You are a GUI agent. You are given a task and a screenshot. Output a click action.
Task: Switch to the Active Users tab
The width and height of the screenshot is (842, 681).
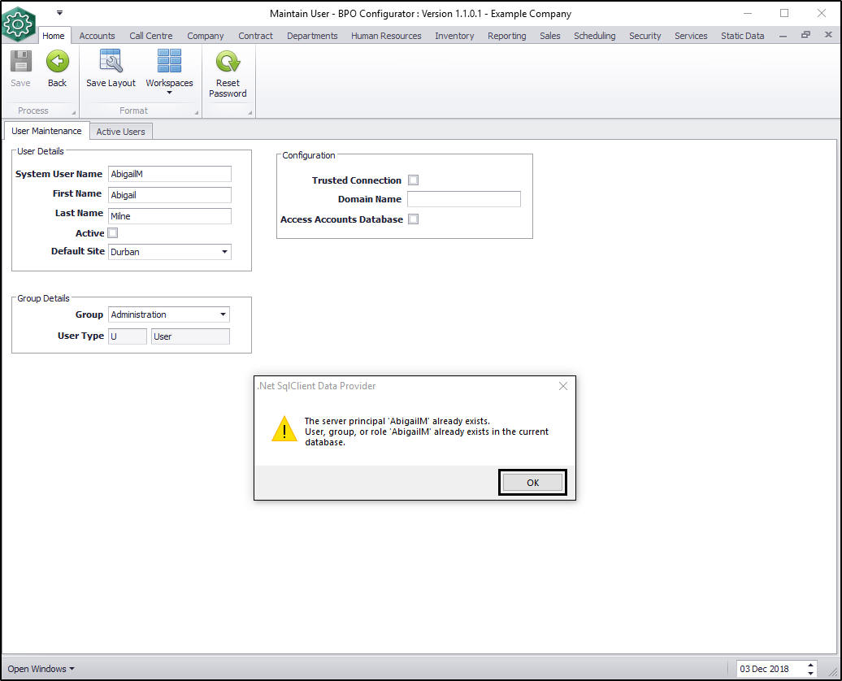pyautogui.click(x=121, y=132)
